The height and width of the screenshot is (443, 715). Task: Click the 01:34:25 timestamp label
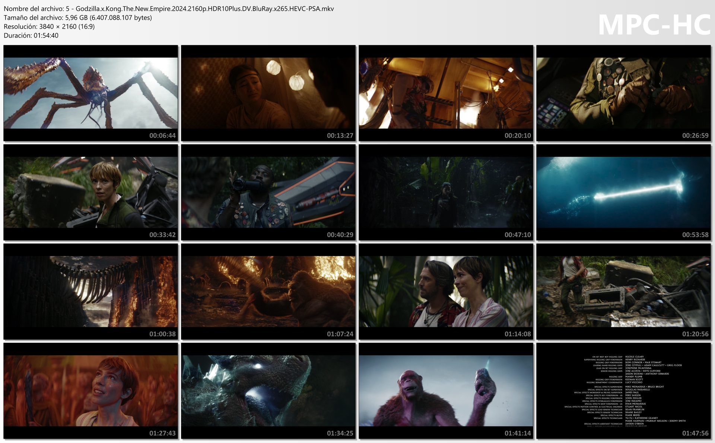pyautogui.click(x=340, y=433)
